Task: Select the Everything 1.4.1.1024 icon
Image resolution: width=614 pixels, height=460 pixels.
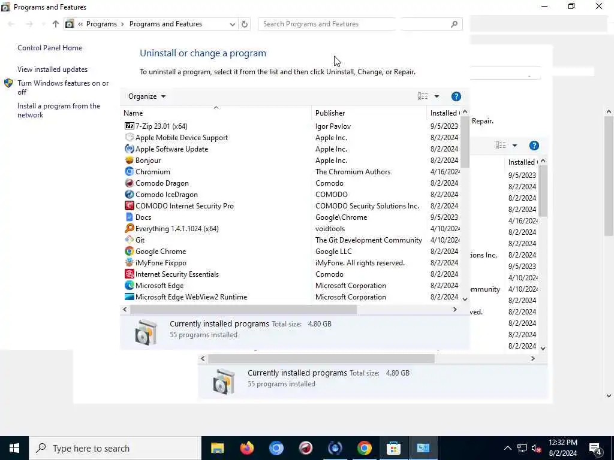Action: [x=130, y=228]
